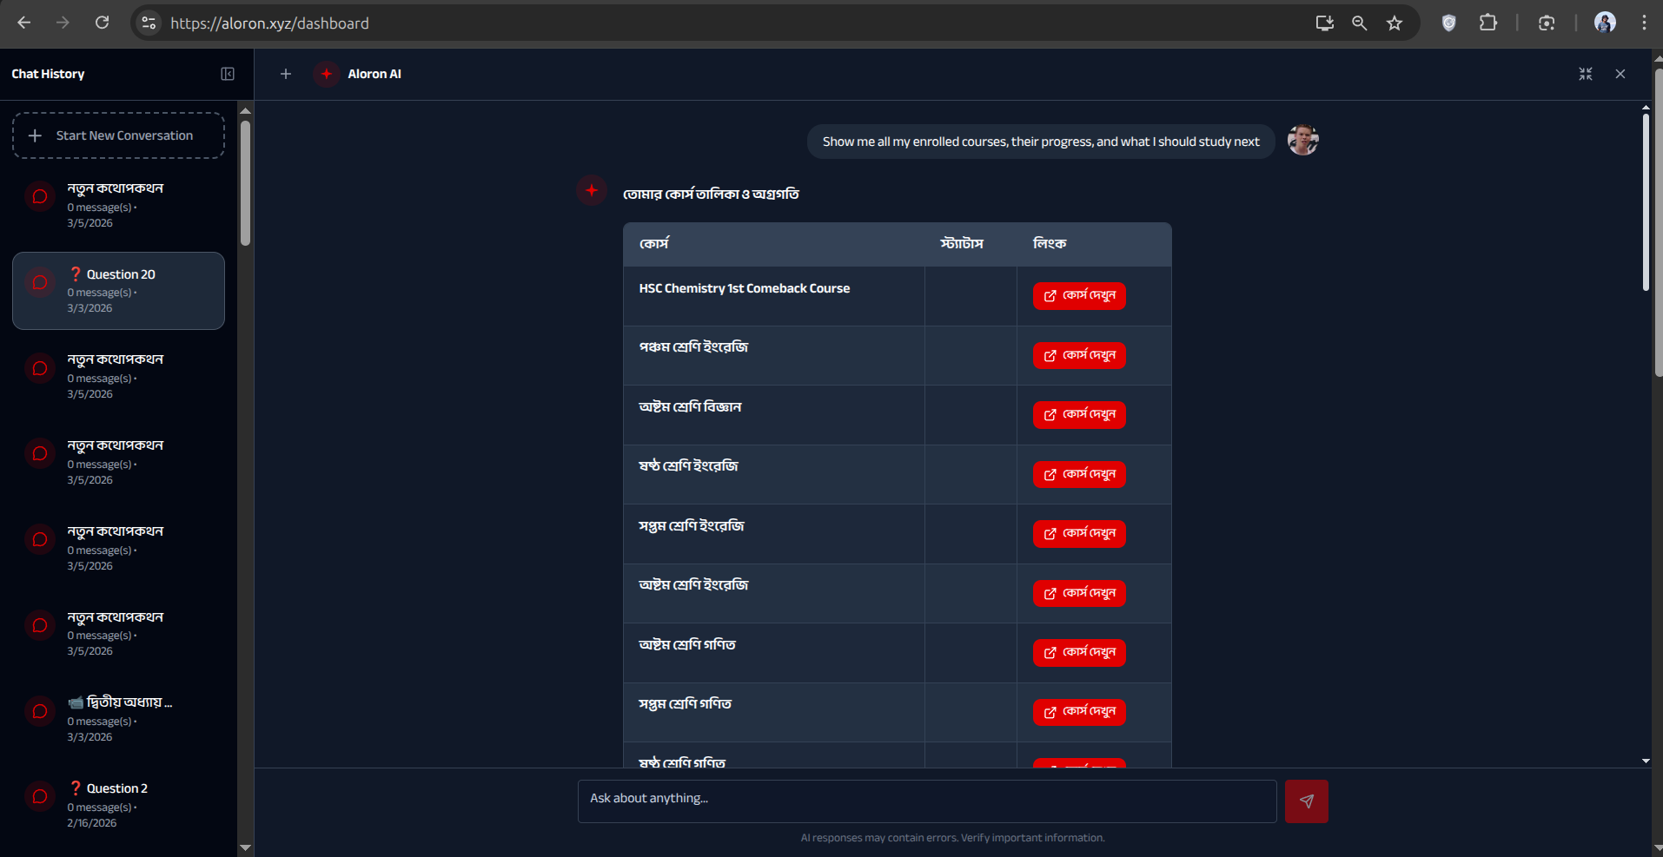The width and height of the screenshot is (1663, 857).
Task: Start New Conversation
Action: click(x=118, y=135)
